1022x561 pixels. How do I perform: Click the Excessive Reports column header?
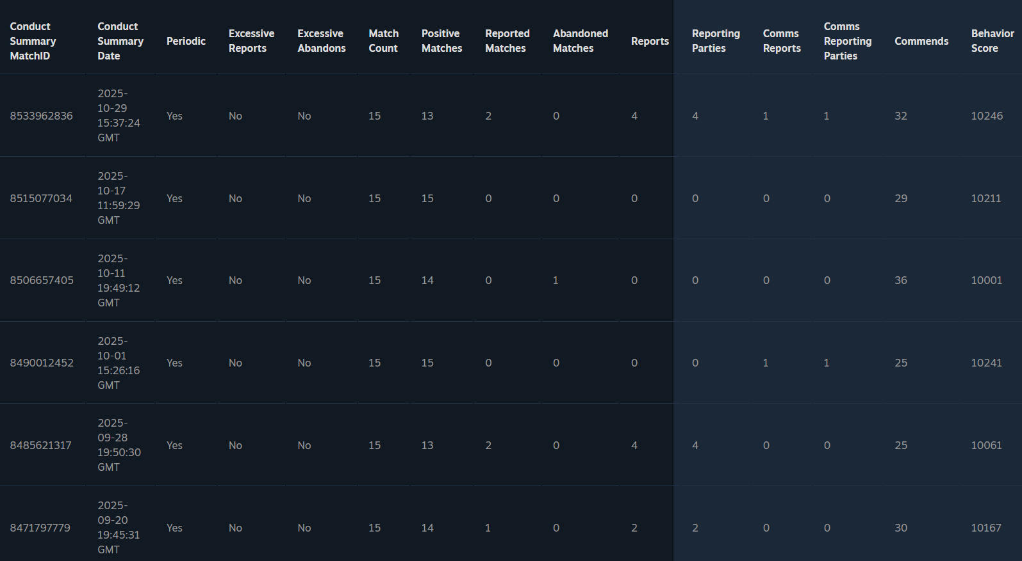[x=251, y=41]
